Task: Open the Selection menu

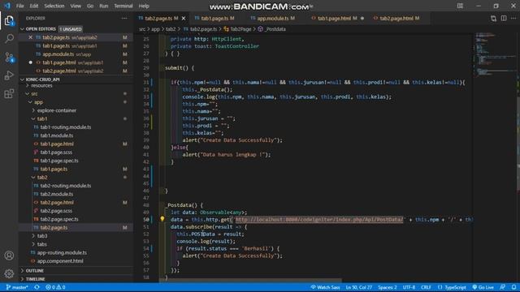Action: (54, 6)
